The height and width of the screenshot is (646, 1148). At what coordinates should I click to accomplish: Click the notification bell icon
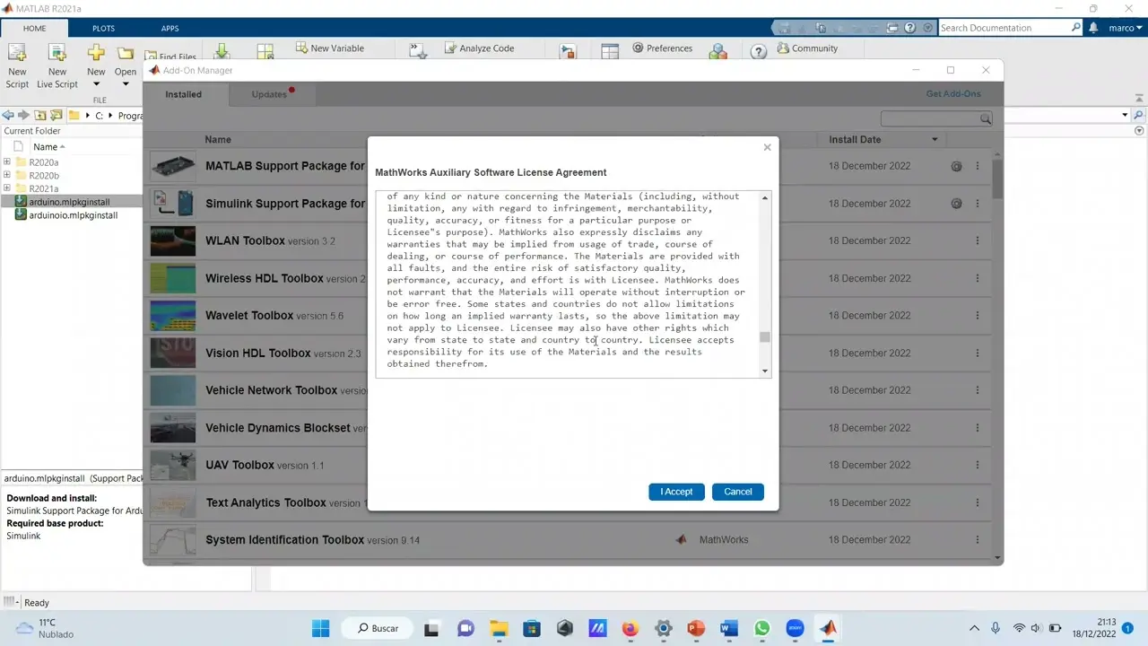pos(1093,28)
